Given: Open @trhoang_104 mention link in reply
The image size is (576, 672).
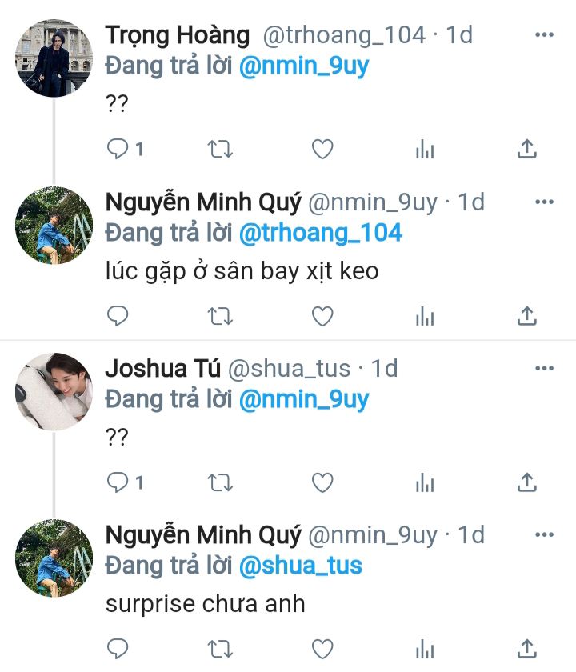Looking at the screenshot, I should [x=320, y=233].
